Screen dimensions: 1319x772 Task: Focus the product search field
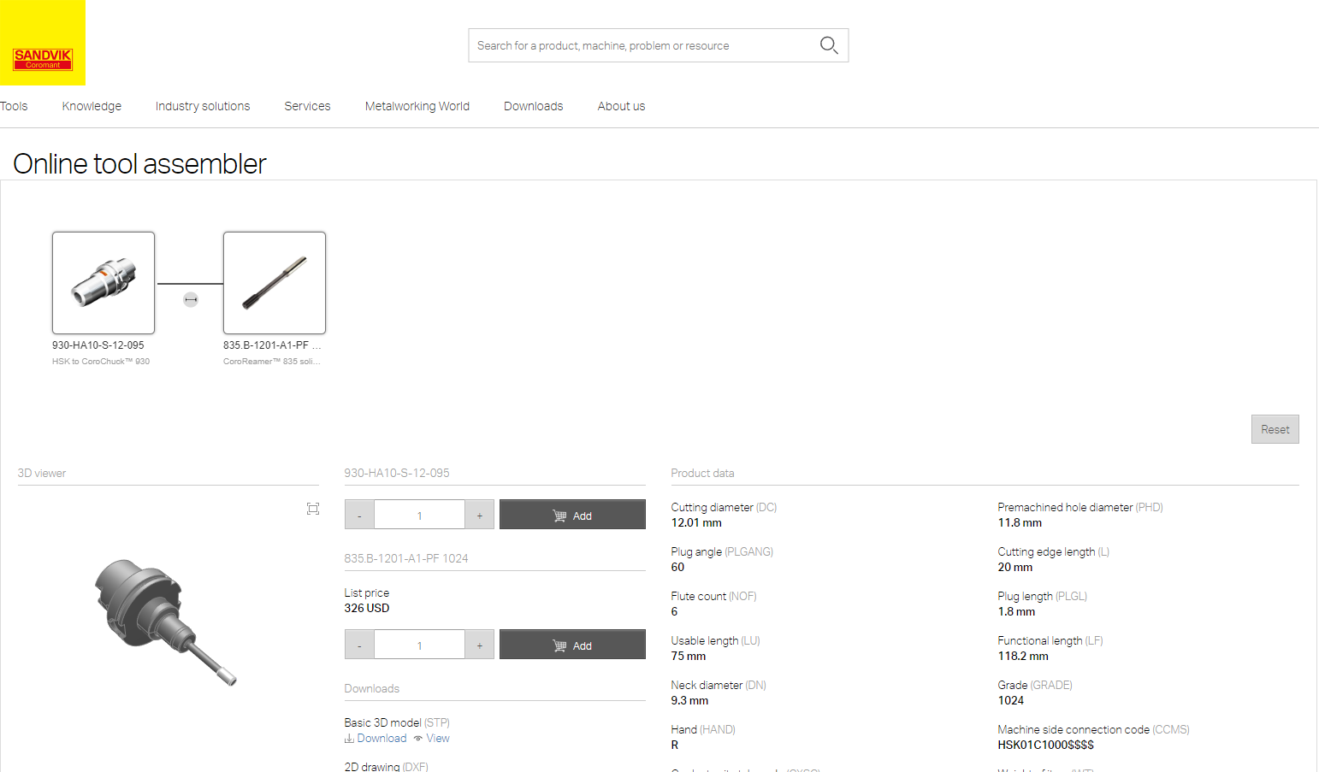pyautogui.click(x=642, y=45)
